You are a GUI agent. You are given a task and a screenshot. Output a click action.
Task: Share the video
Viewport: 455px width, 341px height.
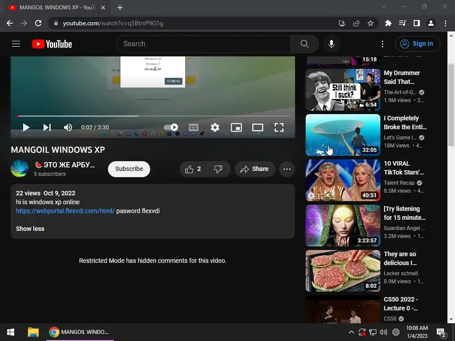[255, 169]
